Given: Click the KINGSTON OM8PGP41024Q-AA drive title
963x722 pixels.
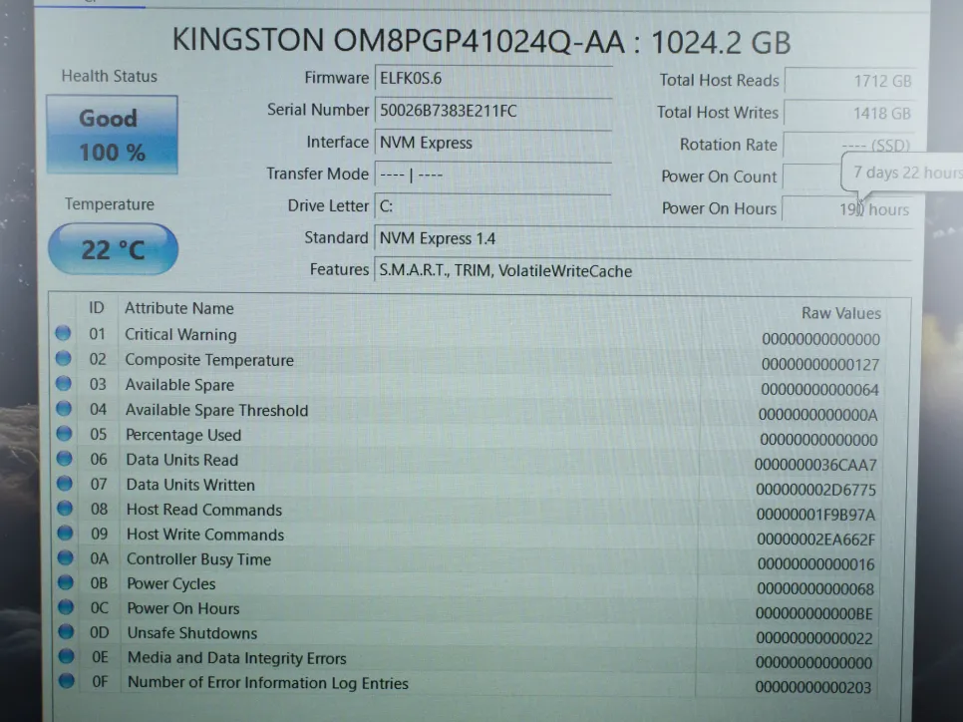Looking at the screenshot, I should pyautogui.click(x=481, y=41).
